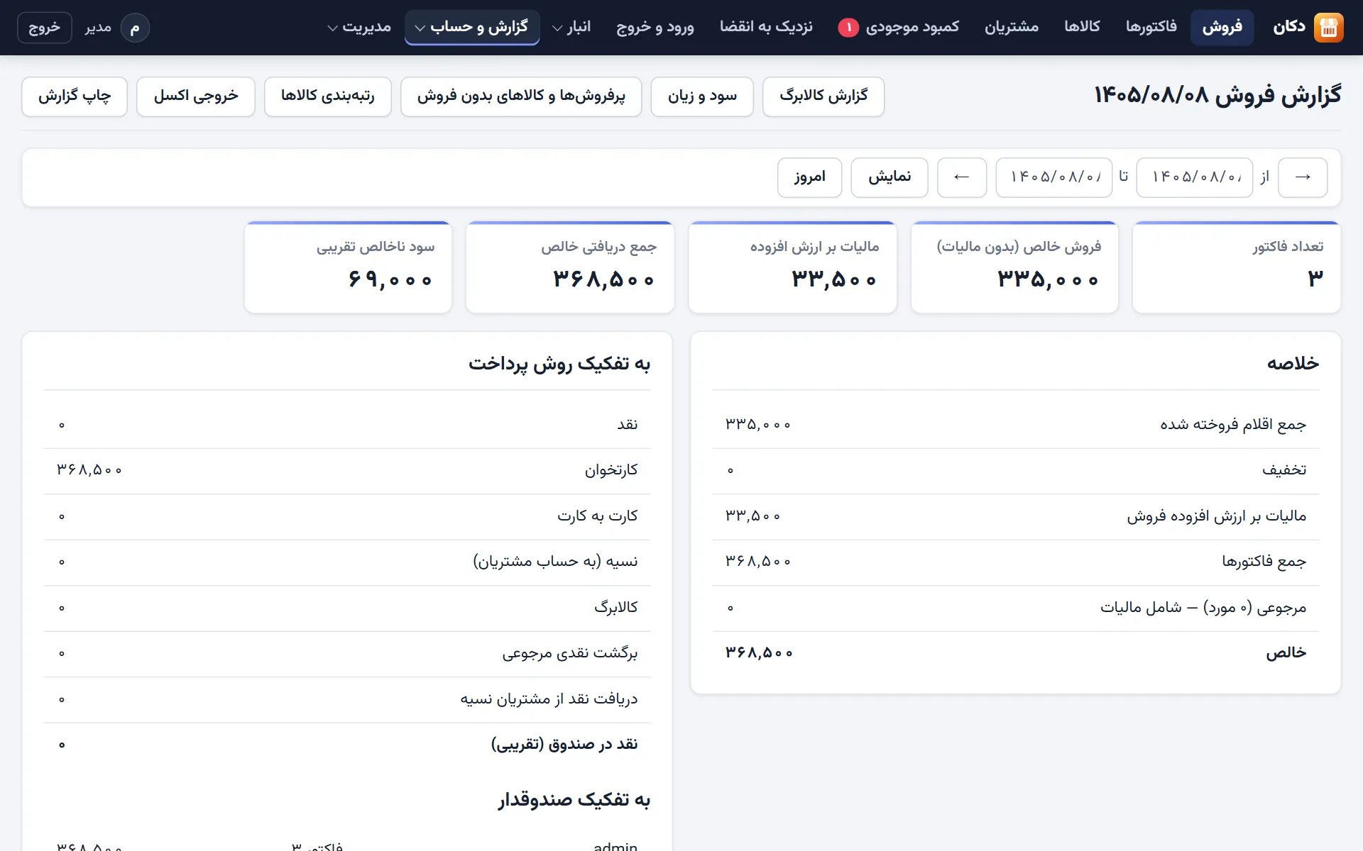Open the مشتریان menu item
This screenshot has width=1363, height=851.
pyautogui.click(x=1011, y=28)
